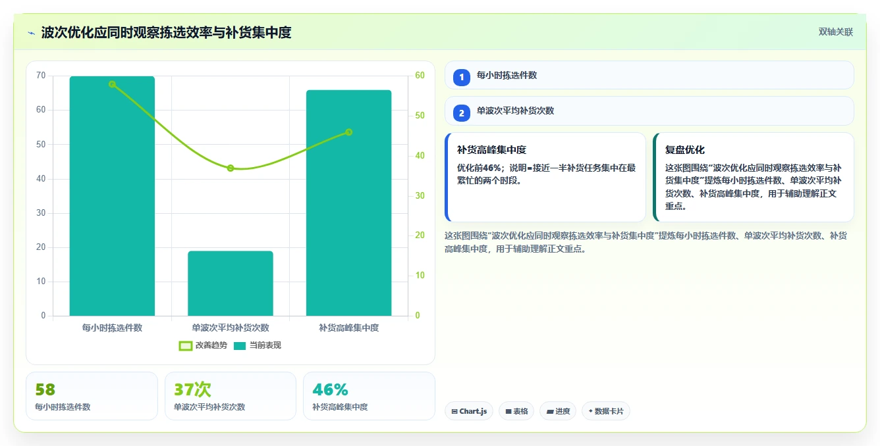Click the summary paragraph below the info cards

(x=646, y=242)
